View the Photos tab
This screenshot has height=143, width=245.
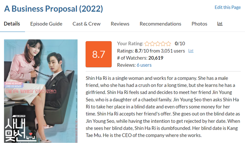tap(200, 24)
